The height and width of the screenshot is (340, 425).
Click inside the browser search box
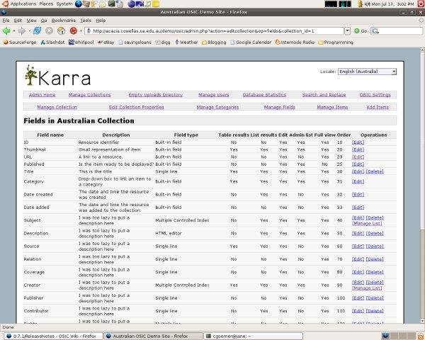[397, 31]
